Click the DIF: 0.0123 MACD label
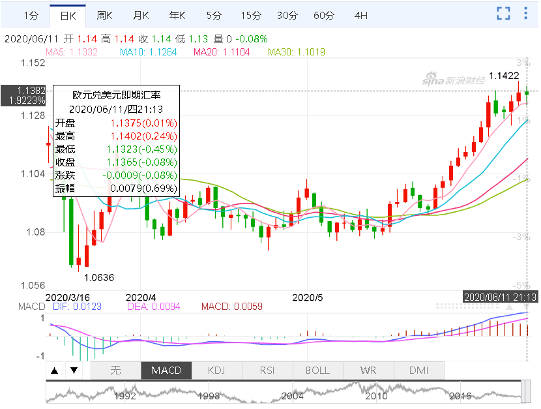 click(x=78, y=307)
